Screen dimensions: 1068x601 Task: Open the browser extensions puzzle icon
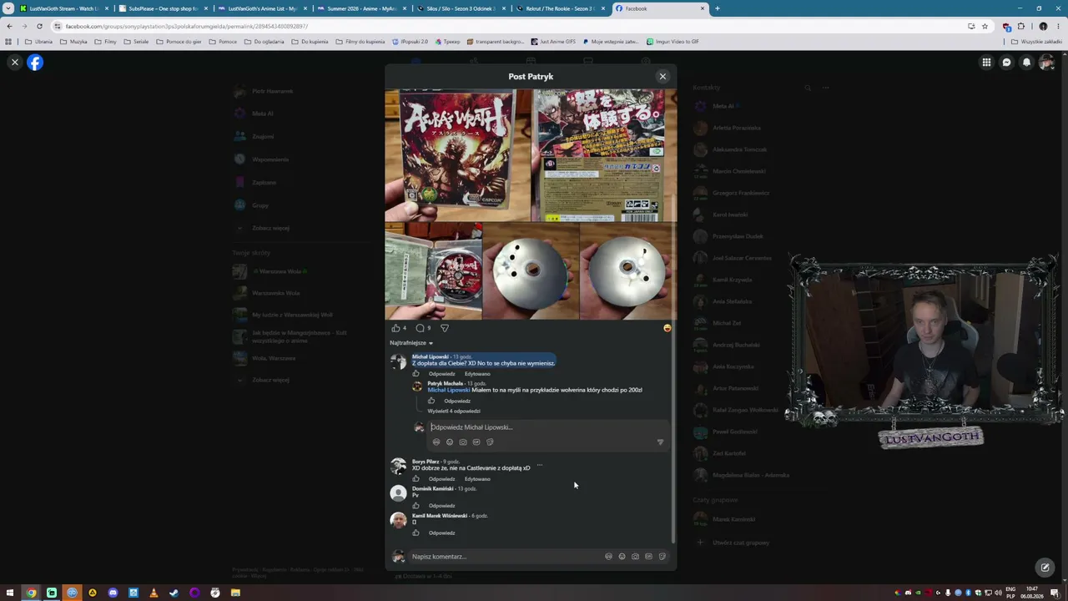(1020, 26)
